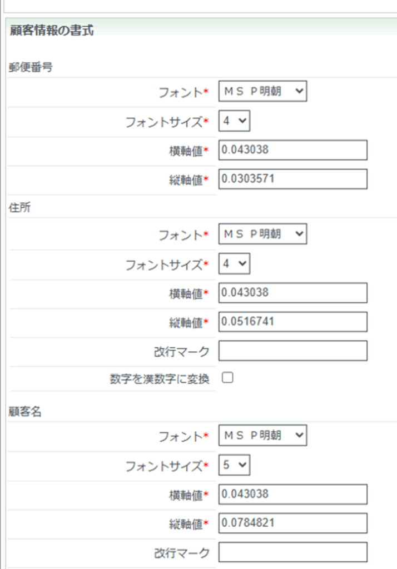Image resolution: width=397 pixels, height=569 pixels.
Task: Click the 住所 改行マーク input field
Action: [x=293, y=351]
